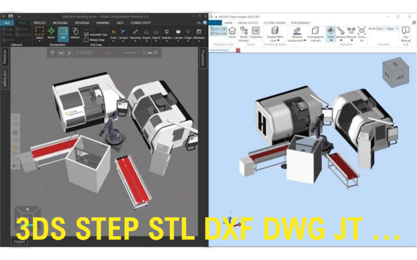Image resolution: width=417 pixels, height=260 pixels.
Task: Expand the Orbit operator dropdown arrow
Action: click(331, 40)
